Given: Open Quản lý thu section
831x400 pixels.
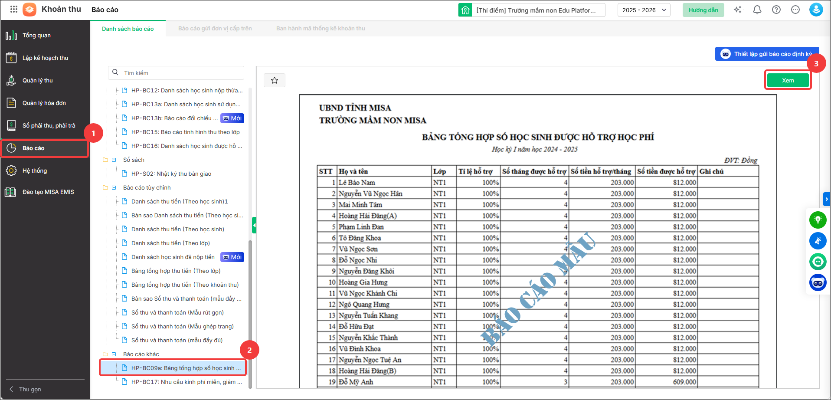Looking at the screenshot, I should pos(45,80).
